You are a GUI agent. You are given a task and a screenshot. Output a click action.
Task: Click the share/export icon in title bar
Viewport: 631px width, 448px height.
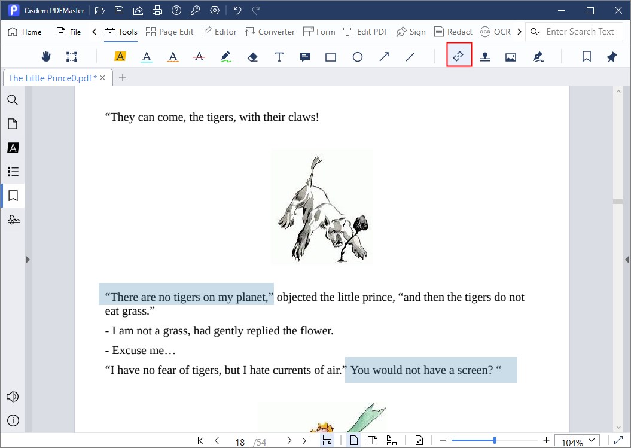click(138, 10)
